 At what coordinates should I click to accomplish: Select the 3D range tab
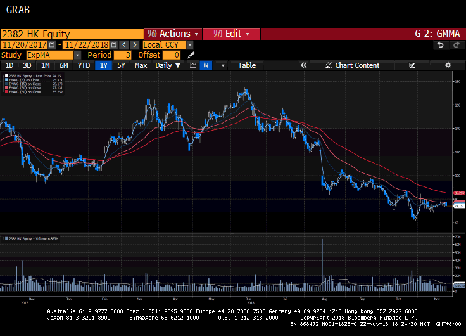pos(27,65)
